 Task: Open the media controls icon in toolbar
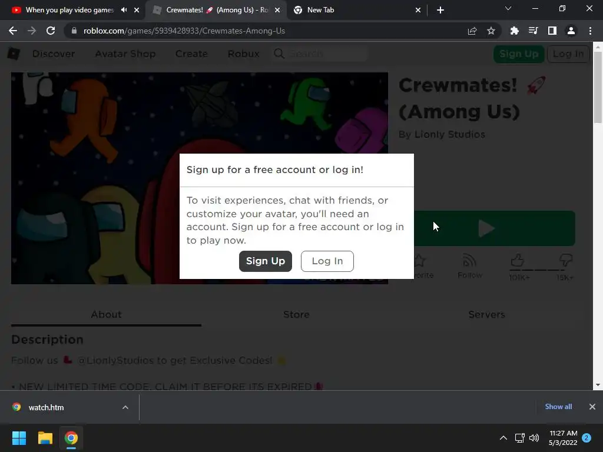[x=534, y=31]
